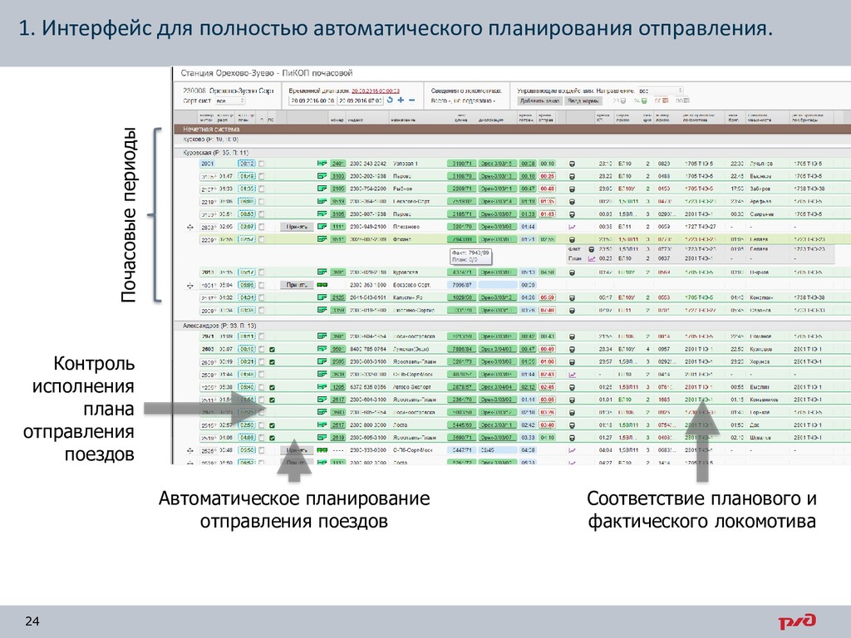851x638 pixels.
Task: Click the green 3103 train number cell
Action: [x=338, y=176]
